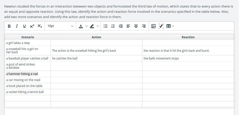Click 'a book placed on the table' cell
Viewport: 244px width, 115px height.
coord(28,86)
